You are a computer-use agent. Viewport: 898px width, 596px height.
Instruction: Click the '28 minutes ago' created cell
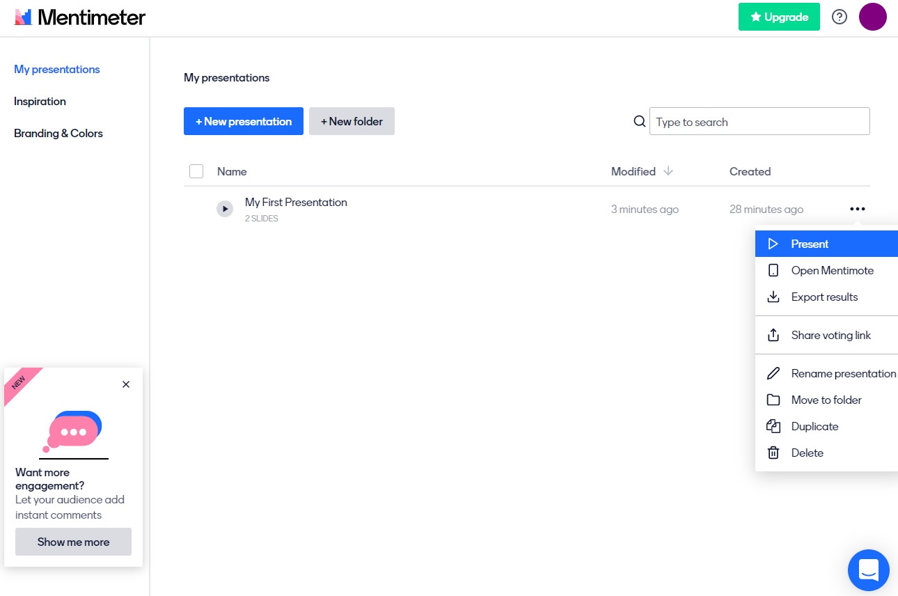tap(766, 209)
